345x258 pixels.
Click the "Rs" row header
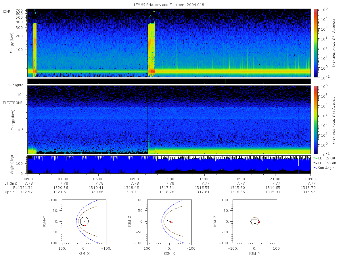(15, 187)
